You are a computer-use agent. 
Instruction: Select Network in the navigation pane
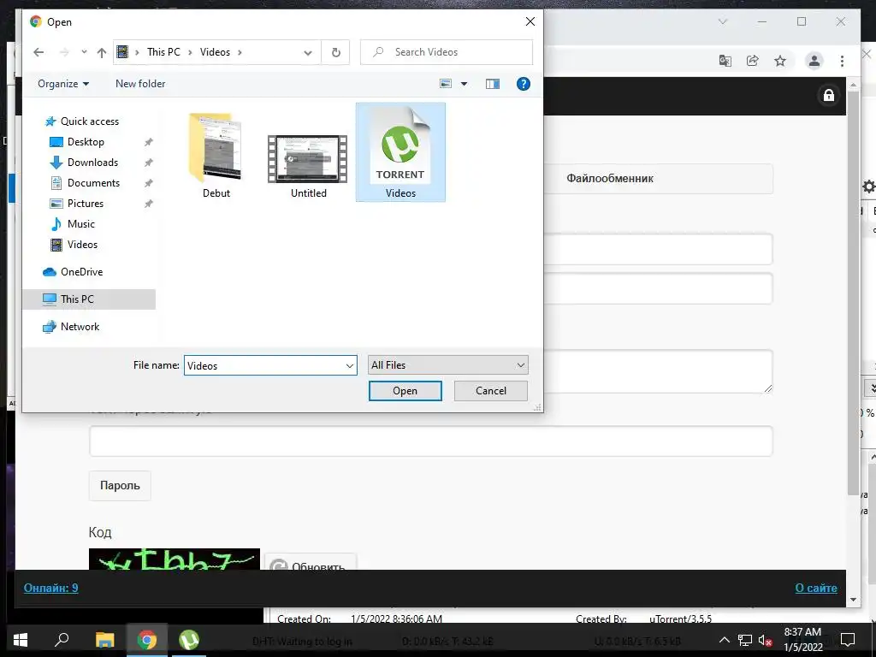coord(80,326)
